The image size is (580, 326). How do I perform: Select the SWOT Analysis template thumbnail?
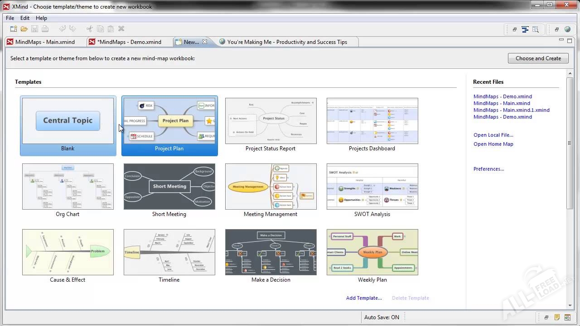[x=372, y=187]
